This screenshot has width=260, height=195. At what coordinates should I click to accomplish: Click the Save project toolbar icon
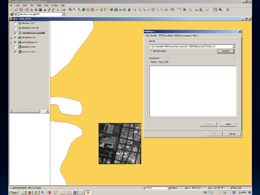[x=20, y=10]
